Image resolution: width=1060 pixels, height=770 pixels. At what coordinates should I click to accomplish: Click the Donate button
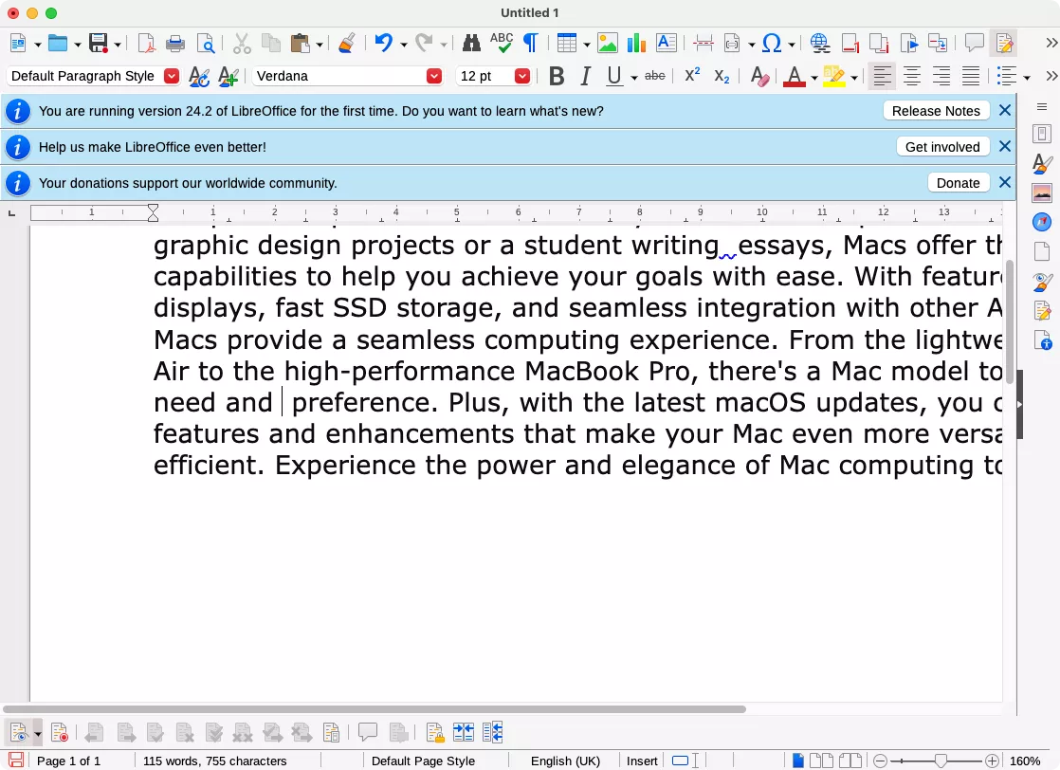[x=958, y=183]
